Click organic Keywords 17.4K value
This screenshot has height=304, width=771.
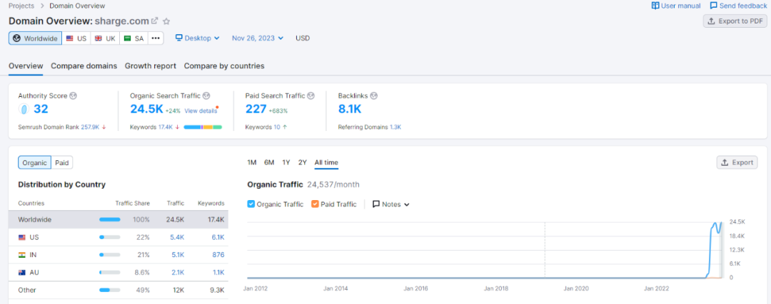[x=165, y=127]
